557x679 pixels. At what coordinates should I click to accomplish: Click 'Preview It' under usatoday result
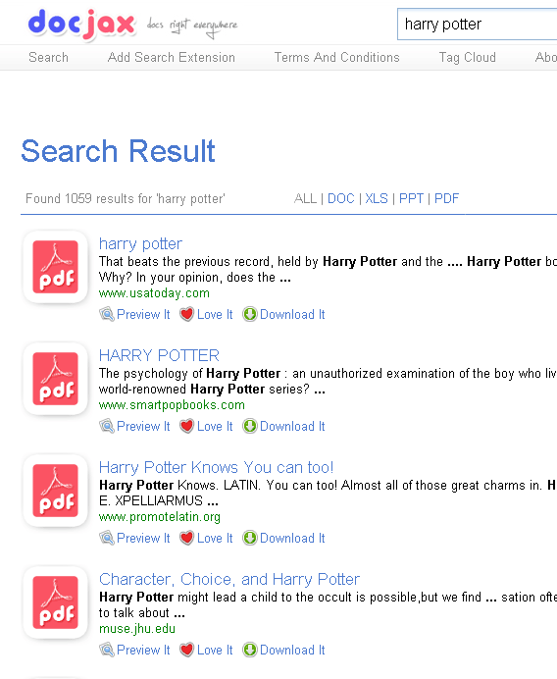pos(143,314)
